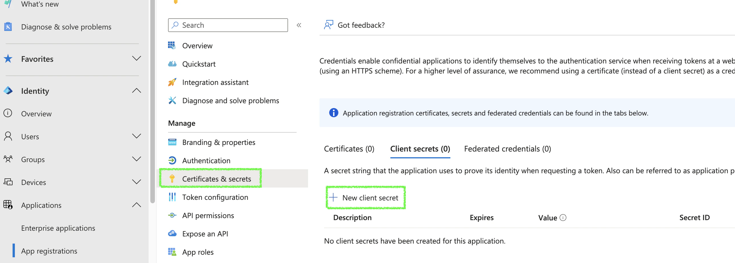Viewport: 735px width, 263px height.
Task: Expand the Favorites section chevron
Action: pos(137,59)
